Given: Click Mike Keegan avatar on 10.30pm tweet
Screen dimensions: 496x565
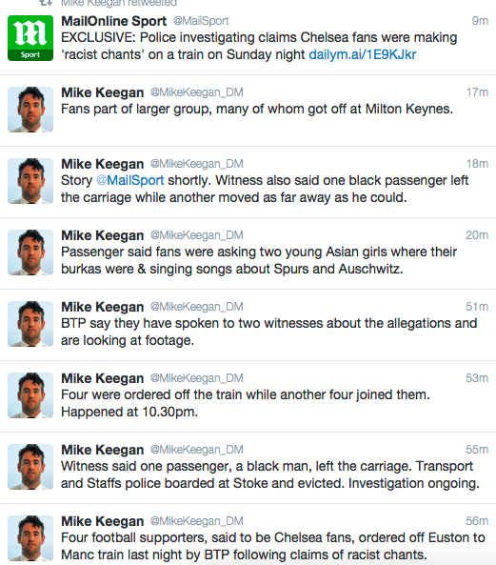Looking at the screenshot, I should [30, 394].
